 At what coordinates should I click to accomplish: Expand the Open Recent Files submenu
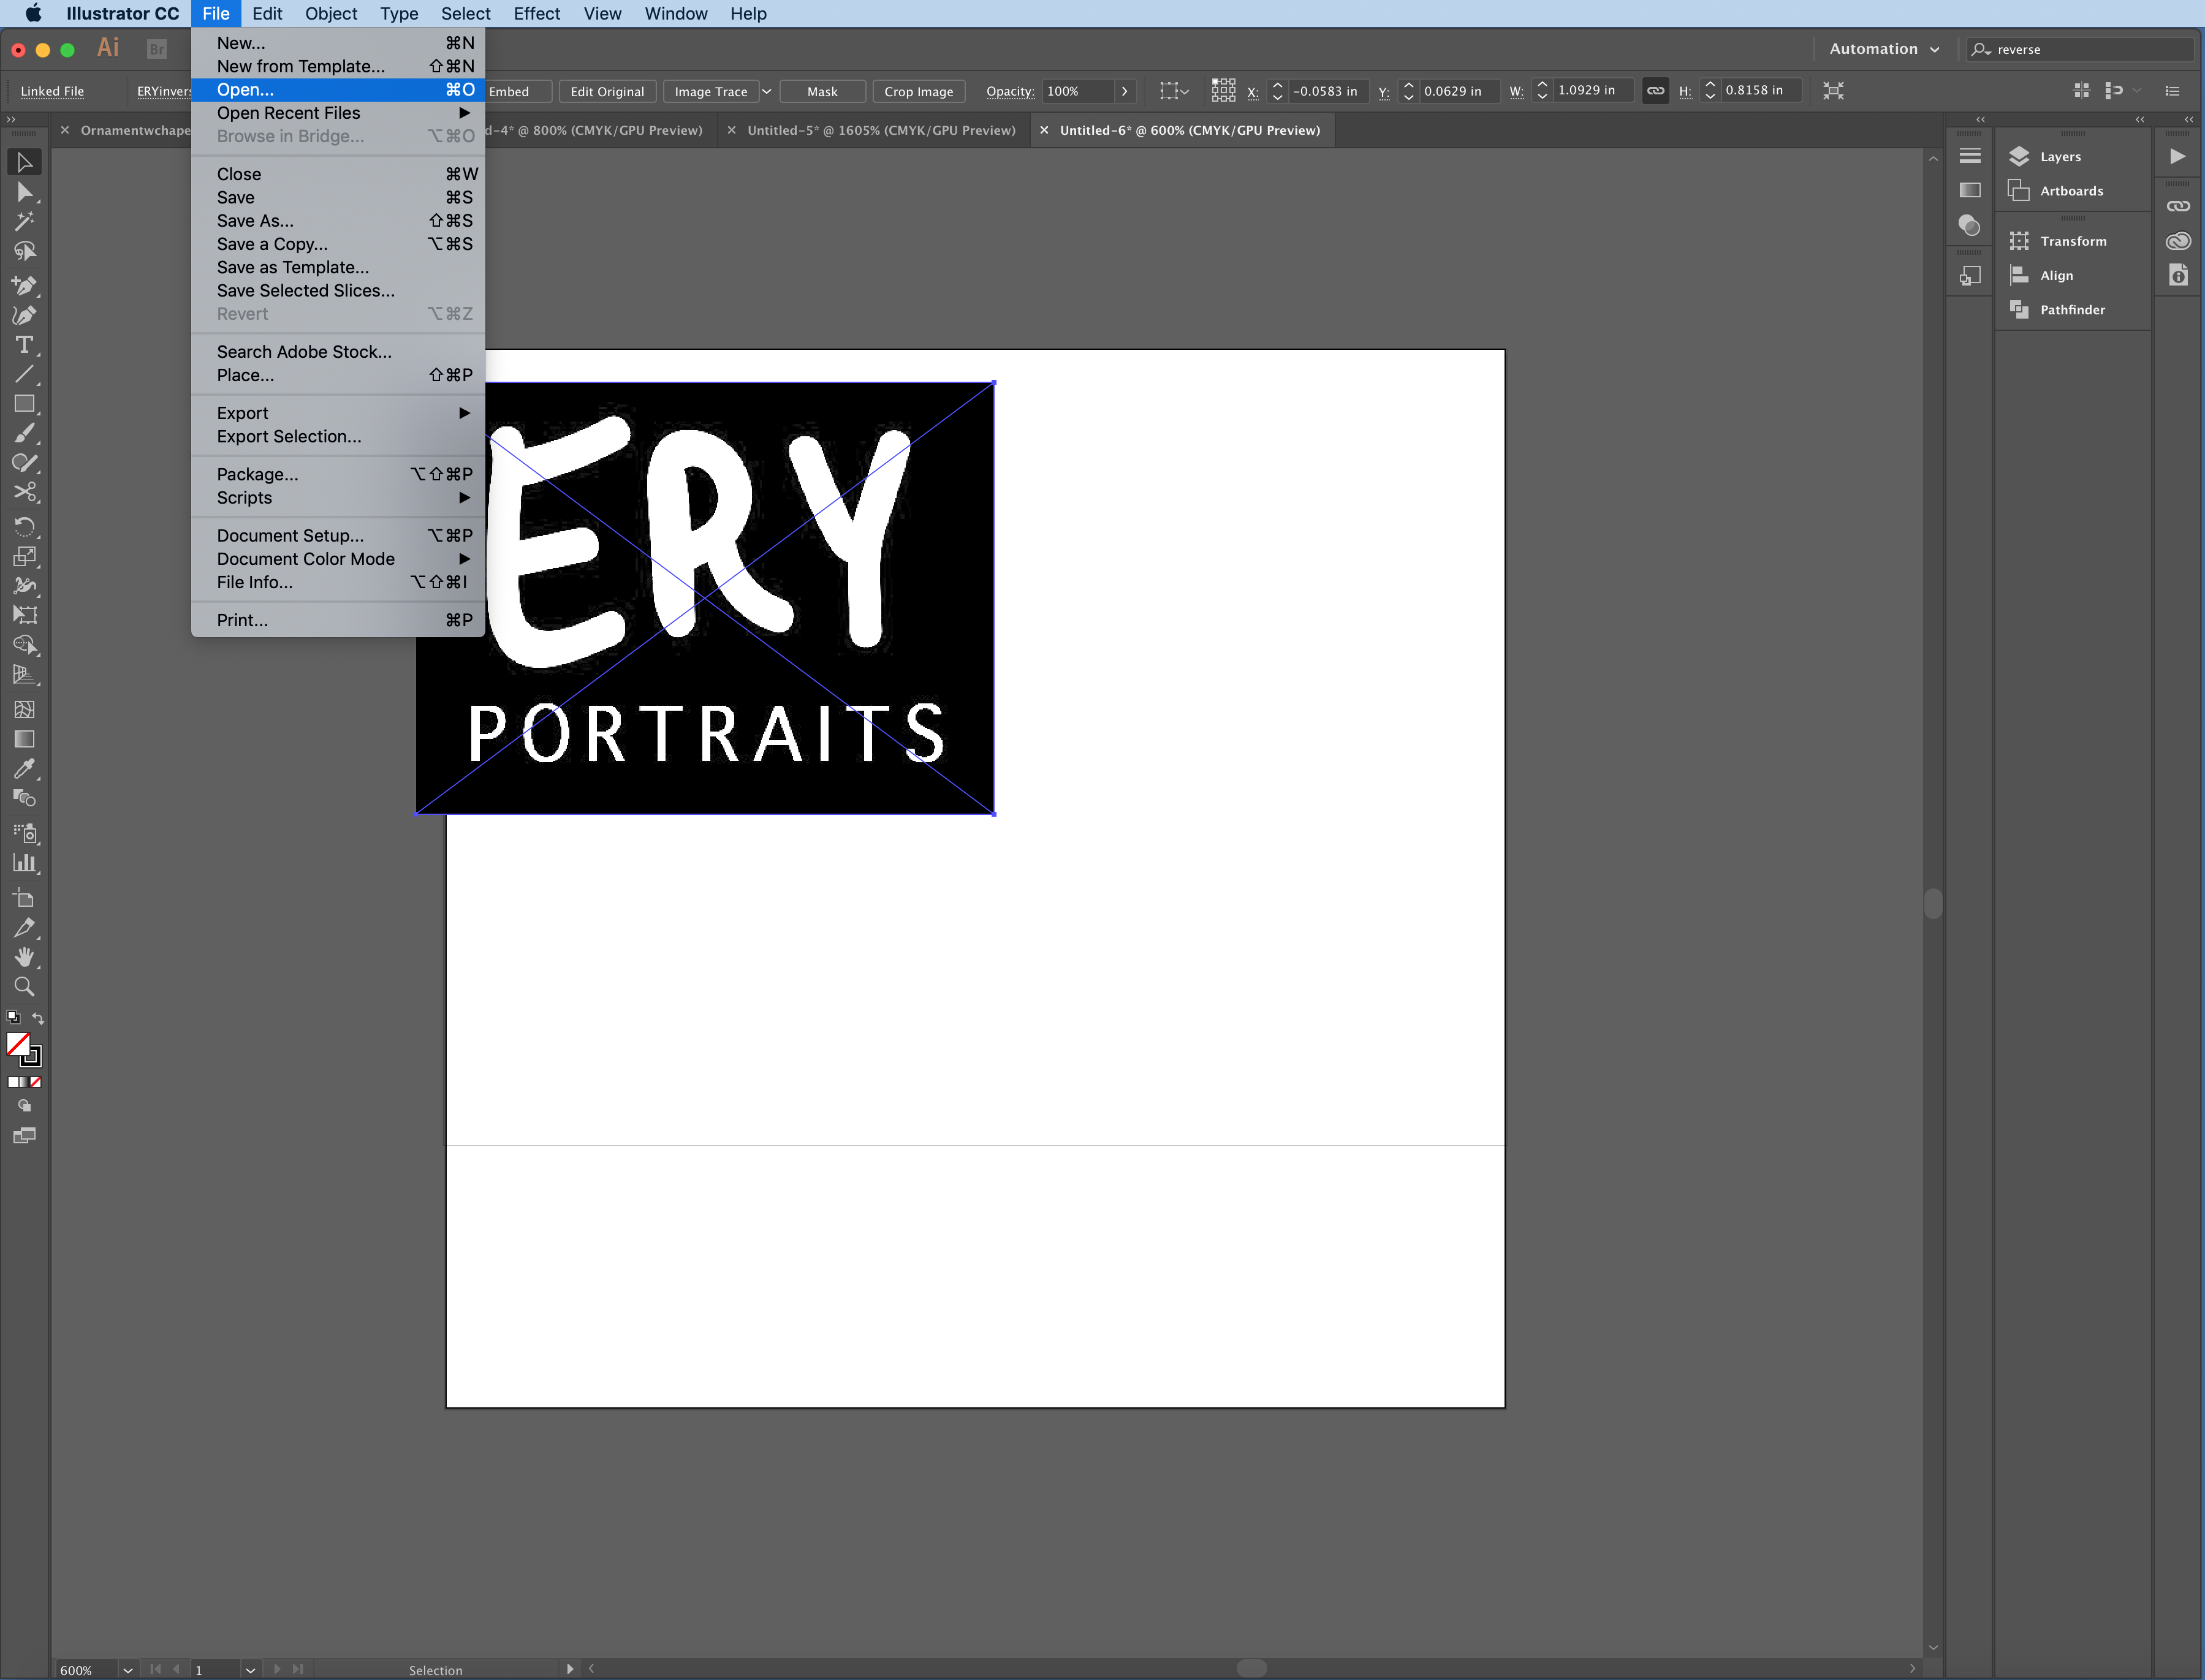338,113
